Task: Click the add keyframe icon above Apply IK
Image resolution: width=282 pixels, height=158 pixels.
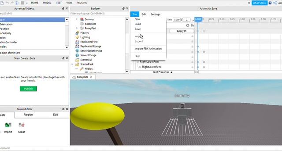Action: coord(193,25)
